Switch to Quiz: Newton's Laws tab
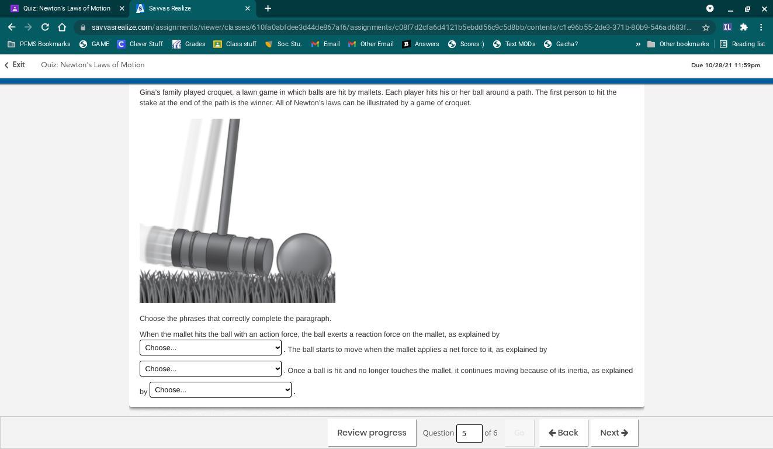The width and height of the screenshot is (773, 449). [66, 8]
